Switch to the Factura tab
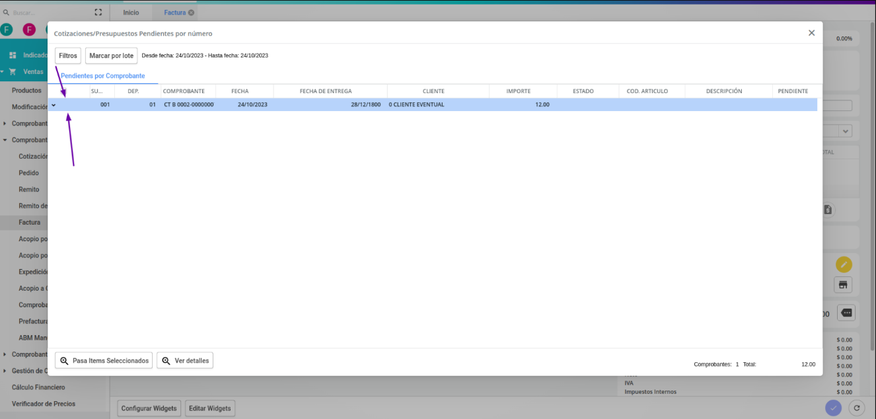The image size is (876, 419). click(x=174, y=13)
